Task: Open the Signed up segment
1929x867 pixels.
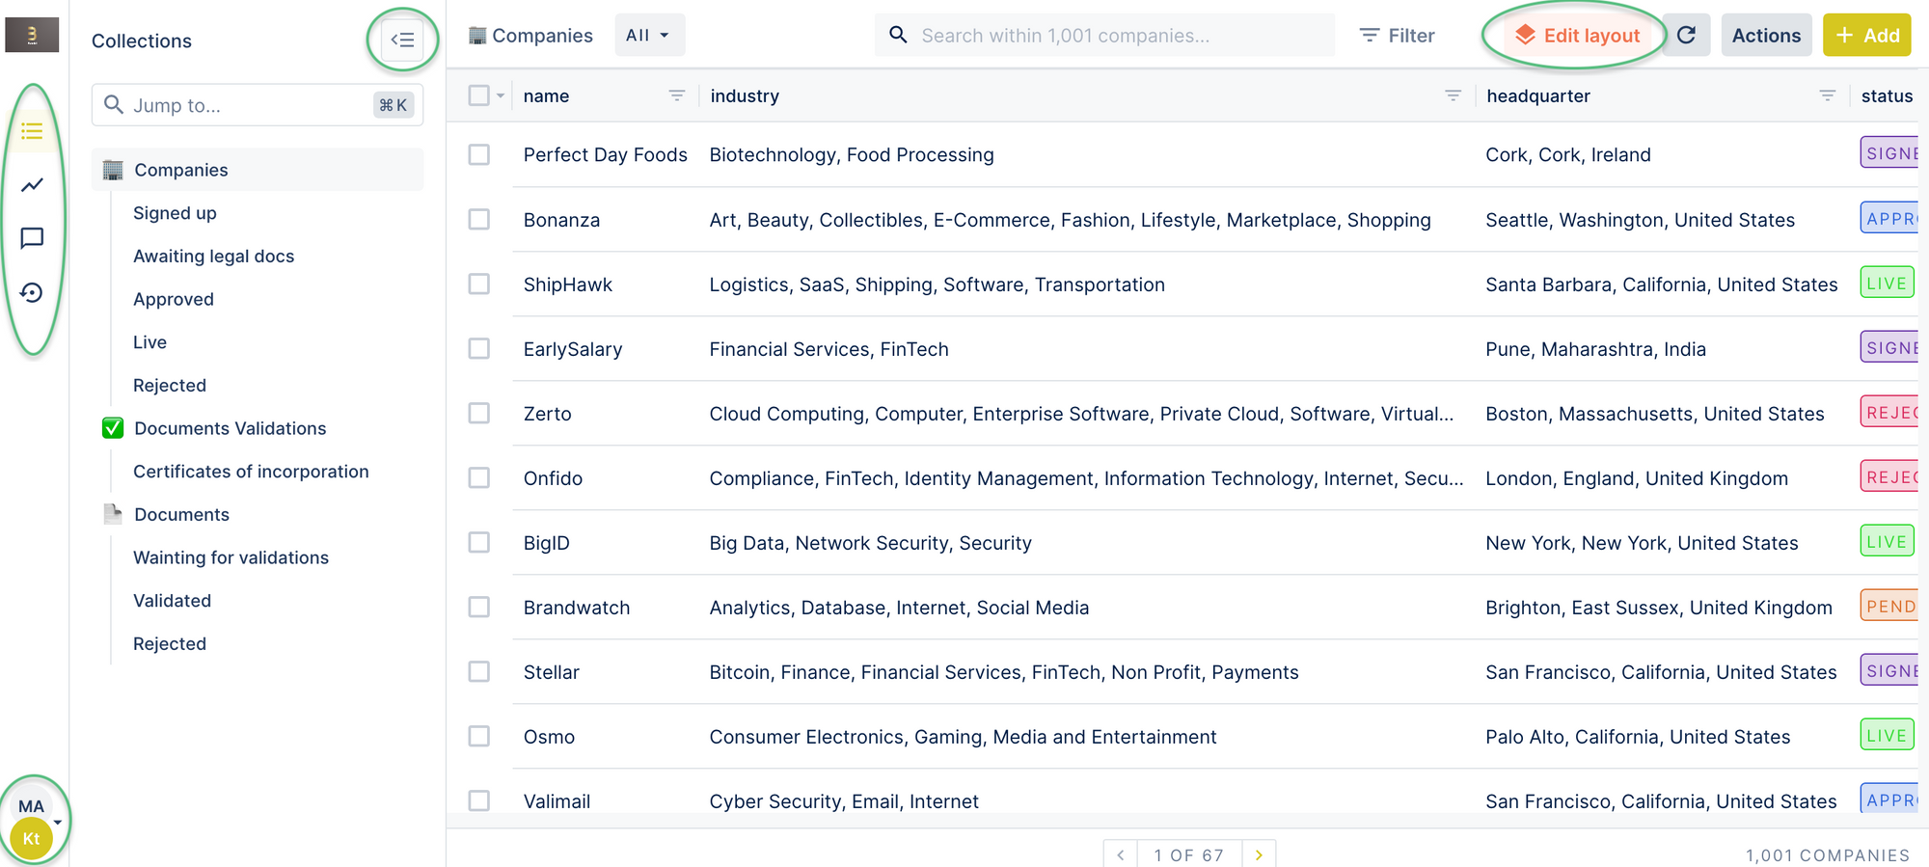Action: click(x=175, y=213)
